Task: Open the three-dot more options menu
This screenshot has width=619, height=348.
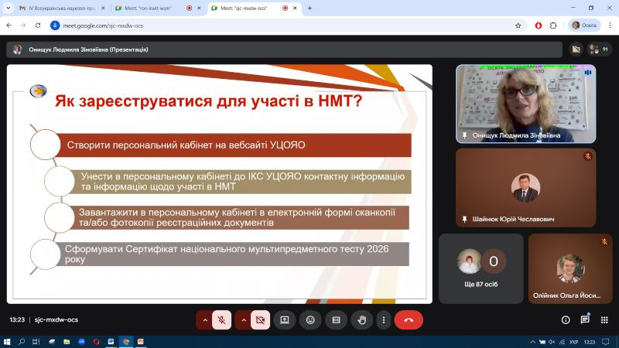Action: [382, 319]
